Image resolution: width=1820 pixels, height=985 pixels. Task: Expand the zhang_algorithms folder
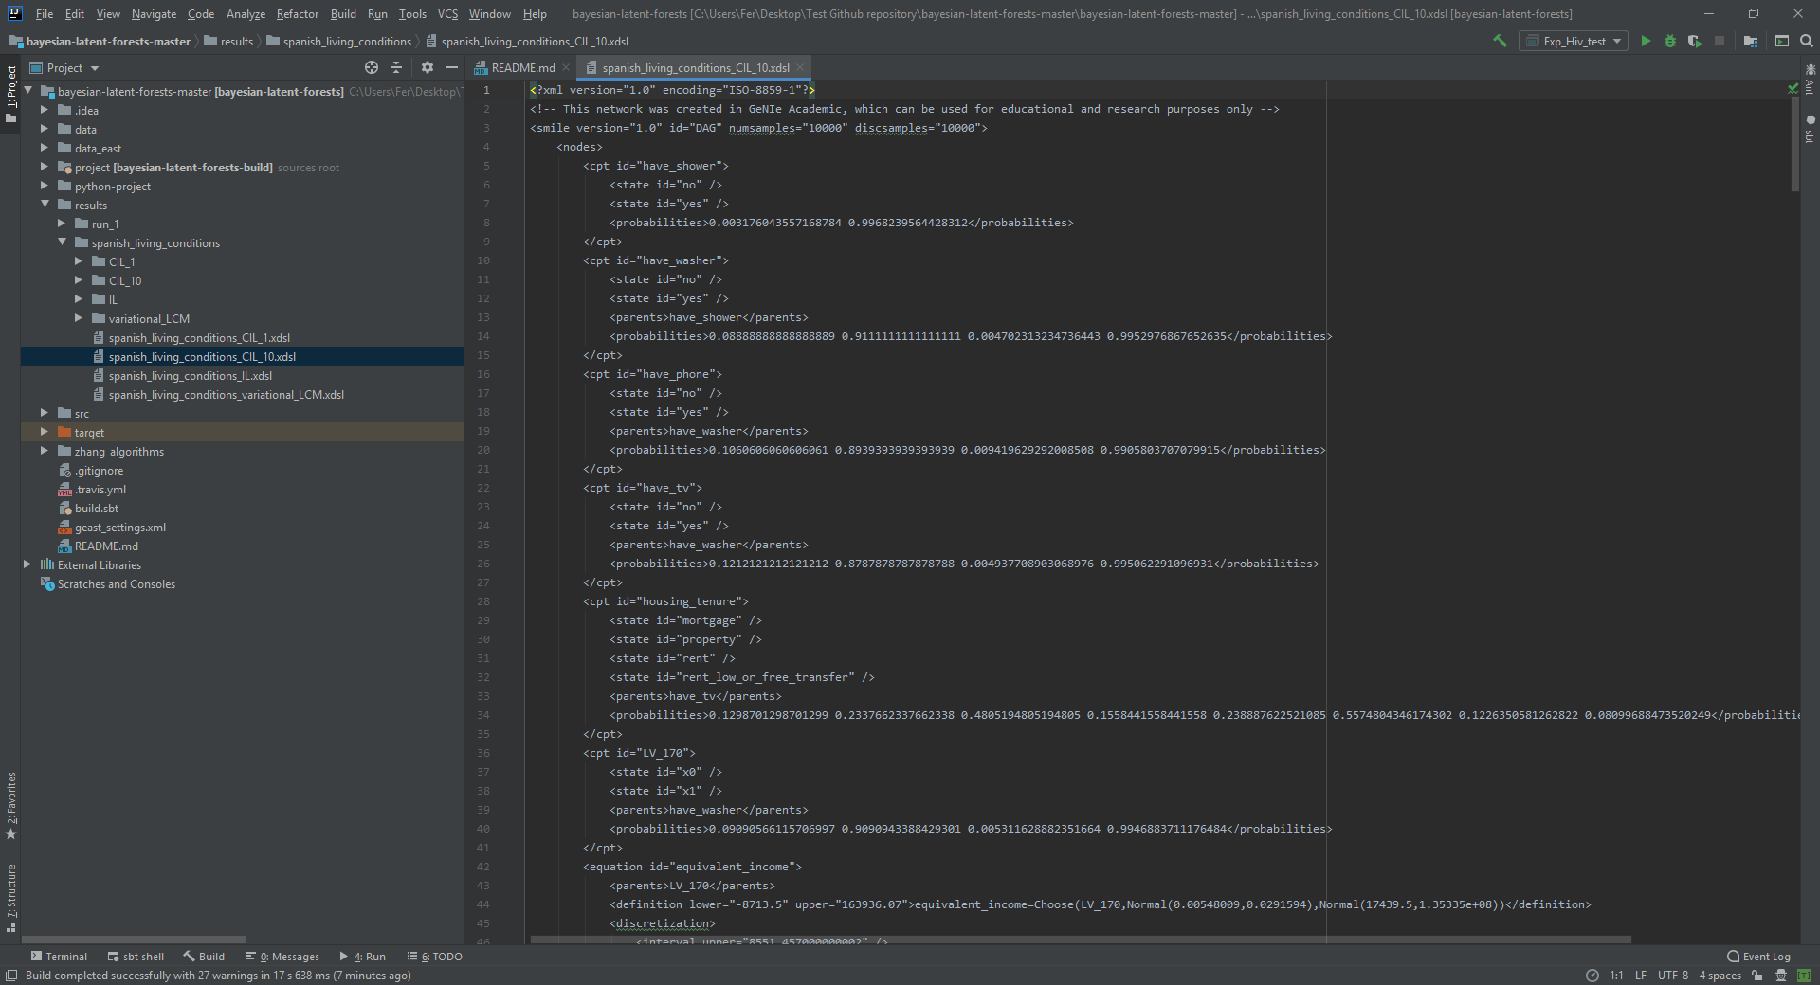pyautogui.click(x=45, y=451)
